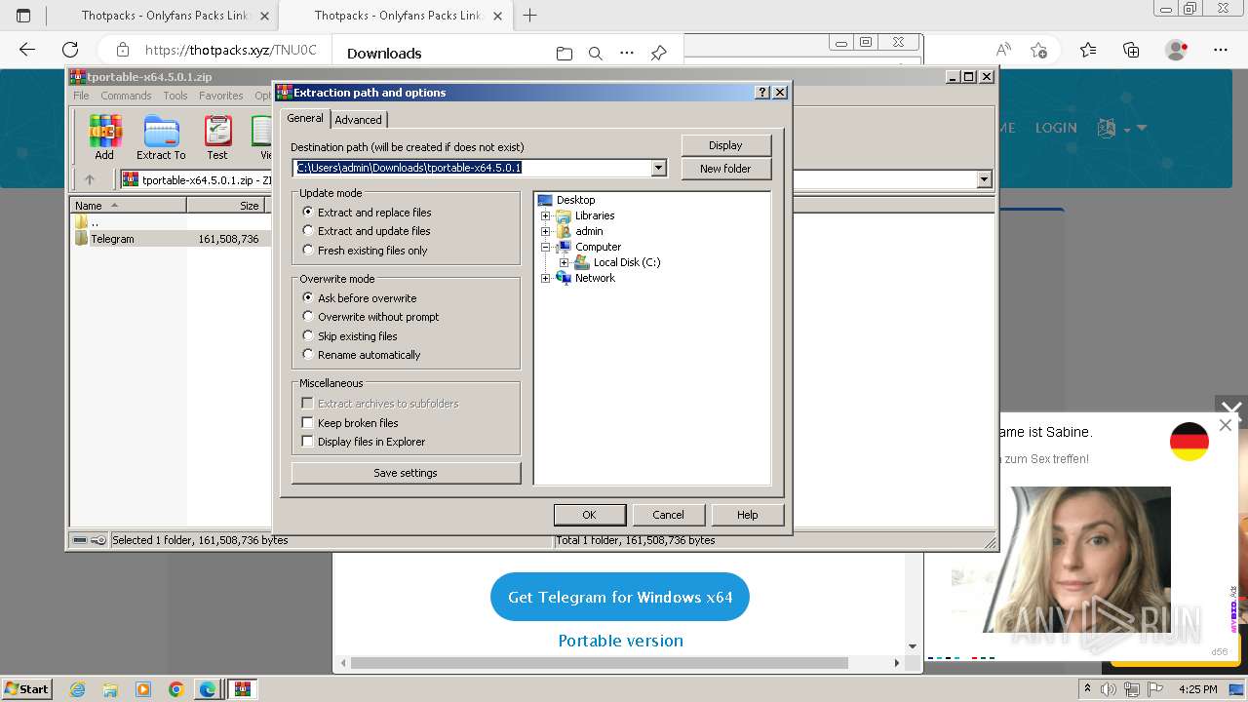Click the browser back arrow
Image resolution: width=1248 pixels, height=702 pixels.
pyautogui.click(x=27, y=50)
